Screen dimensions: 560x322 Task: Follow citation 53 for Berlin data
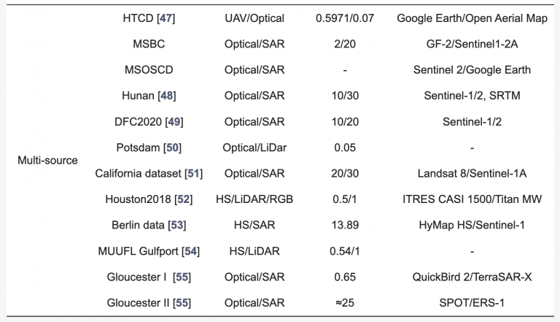point(176,225)
